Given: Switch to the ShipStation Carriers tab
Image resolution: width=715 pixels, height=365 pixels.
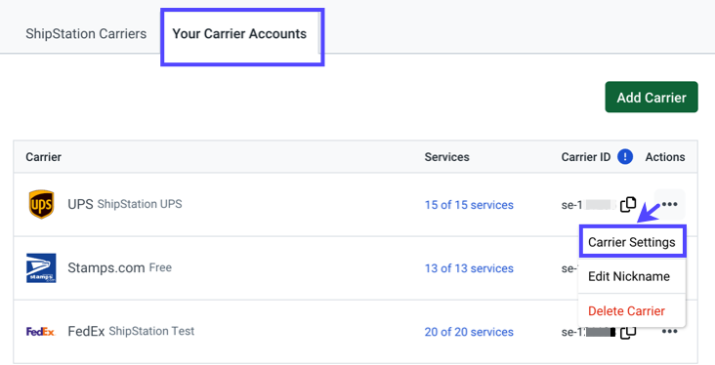Looking at the screenshot, I should pos(86,34).
